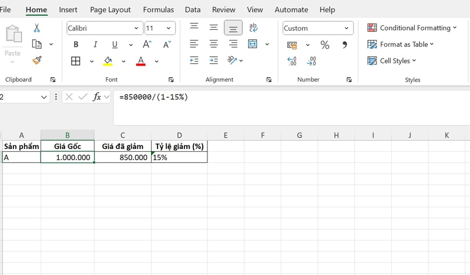Align text right
470x275 pixels.
(233, 44)
